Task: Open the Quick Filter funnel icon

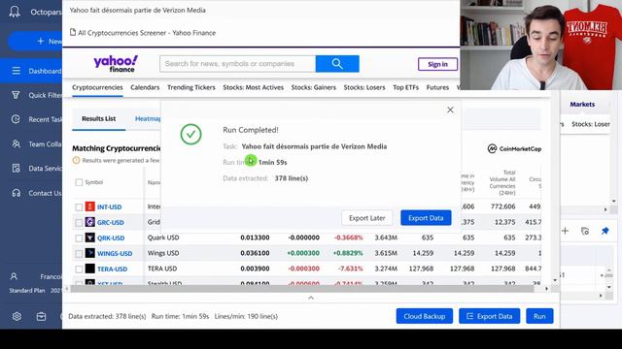Action: (16, 95)
